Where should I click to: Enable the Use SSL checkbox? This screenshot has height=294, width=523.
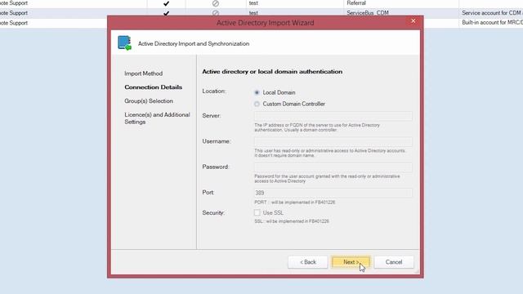tap(257, 212)
